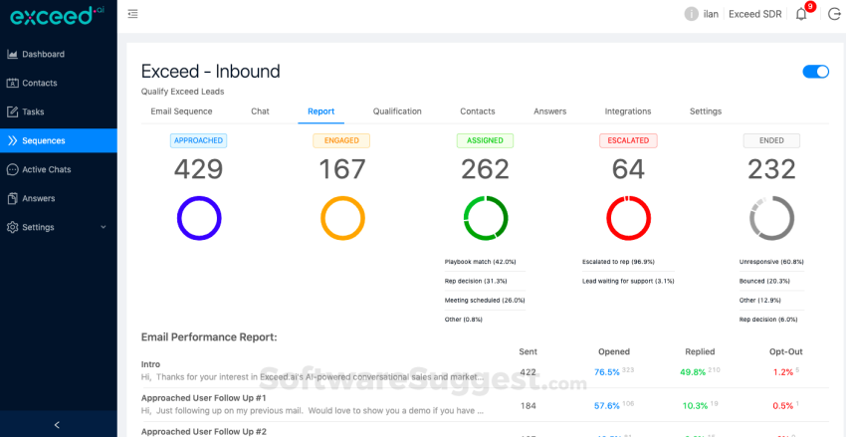Viewport: 846px width, 437px height.
Task: Click the ESCALATED status tag
Action: click(x=628, y=140)
